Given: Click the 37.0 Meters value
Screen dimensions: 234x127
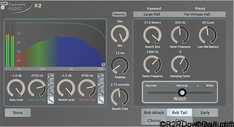Looking at the screenshot, I should (x=152, y=23).
